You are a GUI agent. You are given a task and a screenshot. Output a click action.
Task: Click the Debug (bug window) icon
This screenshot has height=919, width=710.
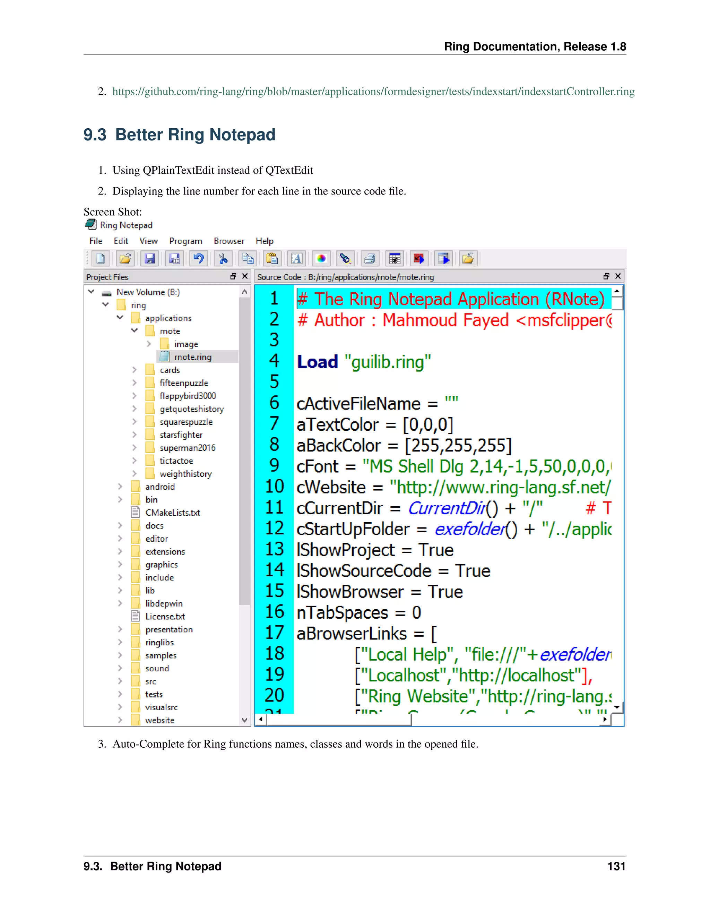395,258
